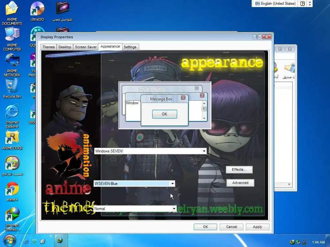Switch to the Desktop tab

click(65, 47)
